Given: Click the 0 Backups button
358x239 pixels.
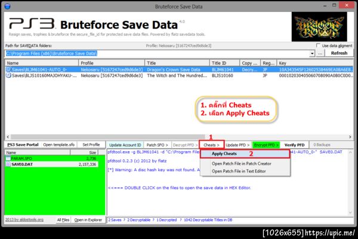Looking at the screenshot, I should pos(322,145).
